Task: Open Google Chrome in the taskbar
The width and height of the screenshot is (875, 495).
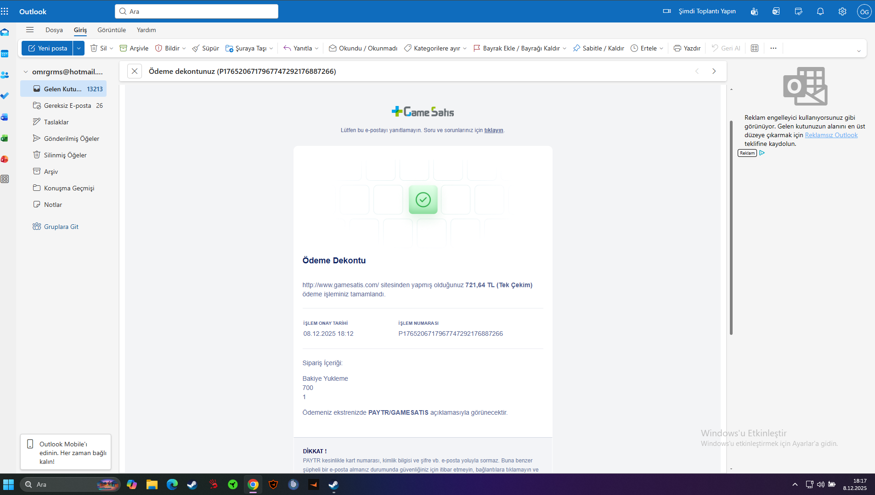Action: 253,484
